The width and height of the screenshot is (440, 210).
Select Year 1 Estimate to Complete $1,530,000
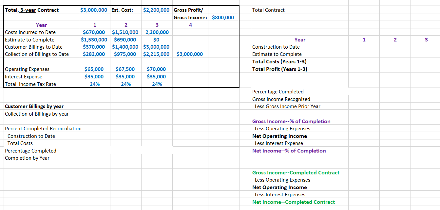point(94,40)
